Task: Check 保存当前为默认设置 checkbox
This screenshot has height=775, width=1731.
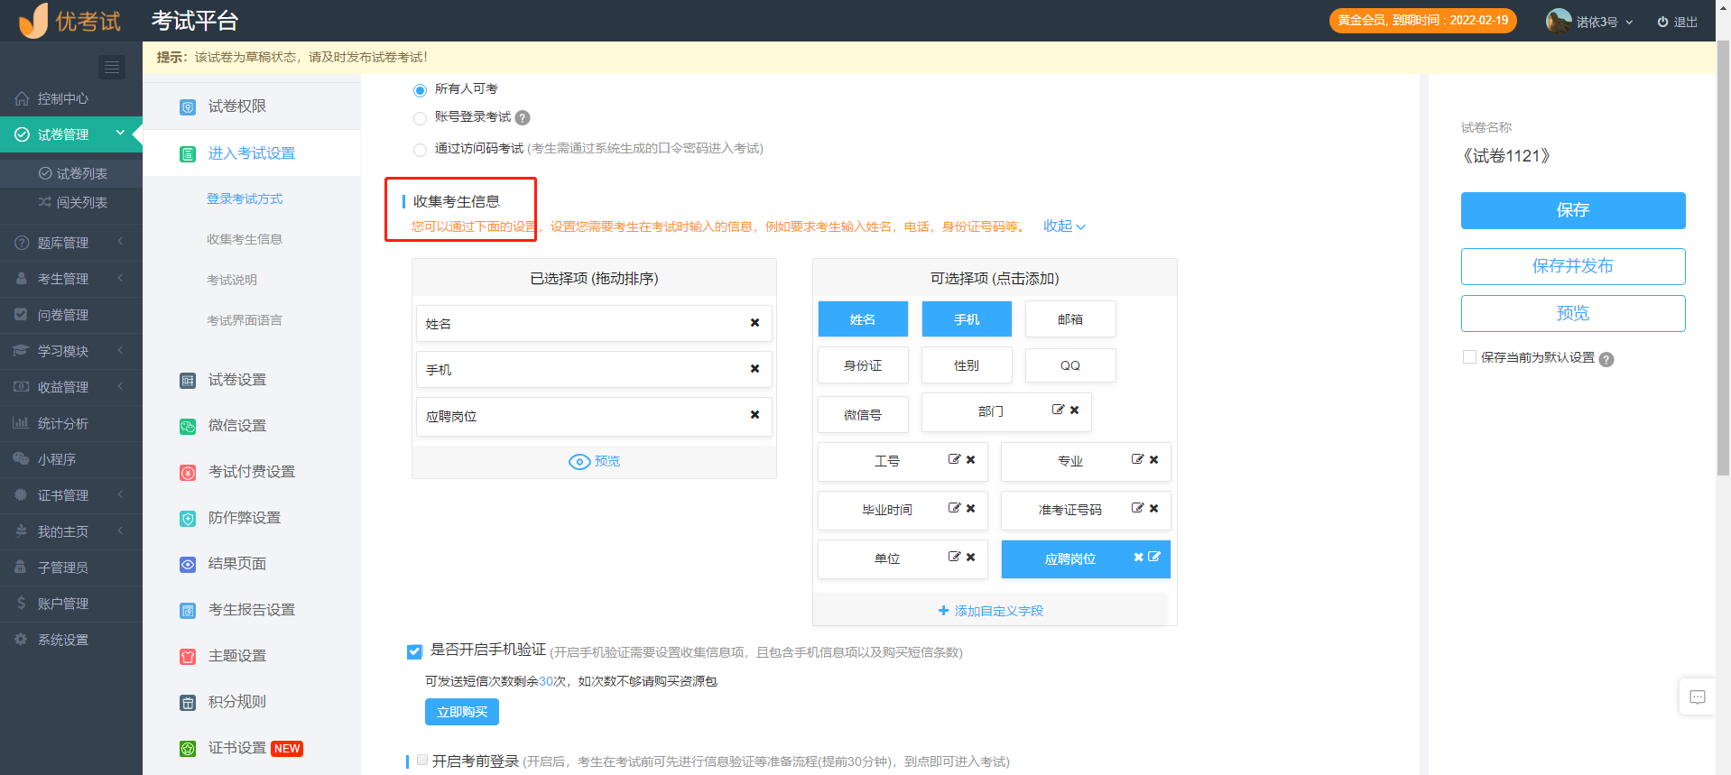Action: pyautogui.click(x=1469, y=357)
